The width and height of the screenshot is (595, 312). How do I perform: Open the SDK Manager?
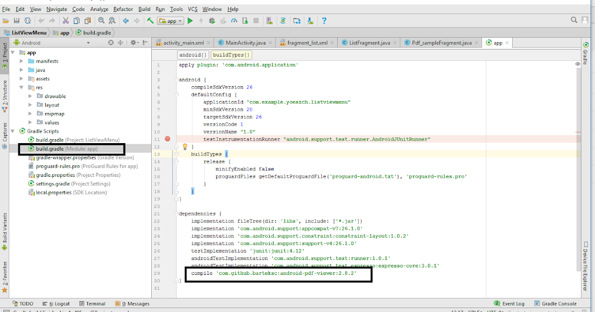point(310,21)
